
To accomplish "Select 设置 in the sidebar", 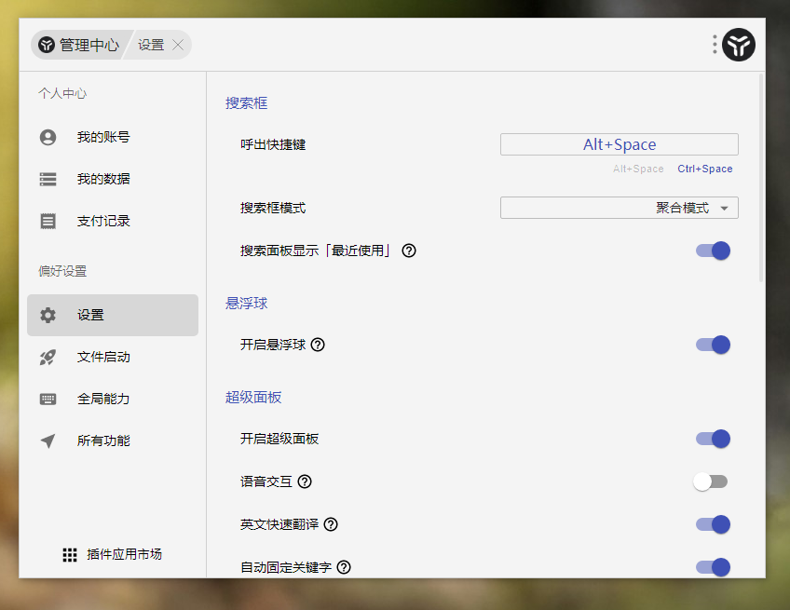I will pyautogui.click(x=113, y=315).
